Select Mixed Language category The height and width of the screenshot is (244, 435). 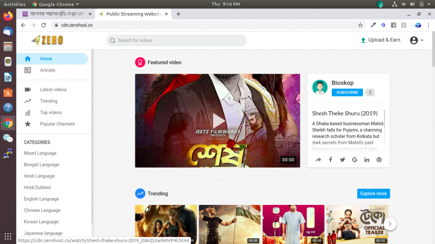pyautogui.click(x=40, y=153)
